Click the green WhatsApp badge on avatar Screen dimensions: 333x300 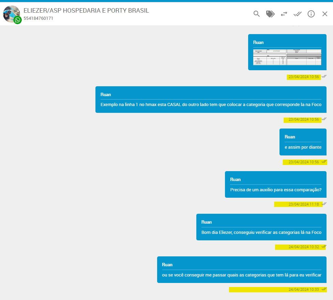[18, 20]
